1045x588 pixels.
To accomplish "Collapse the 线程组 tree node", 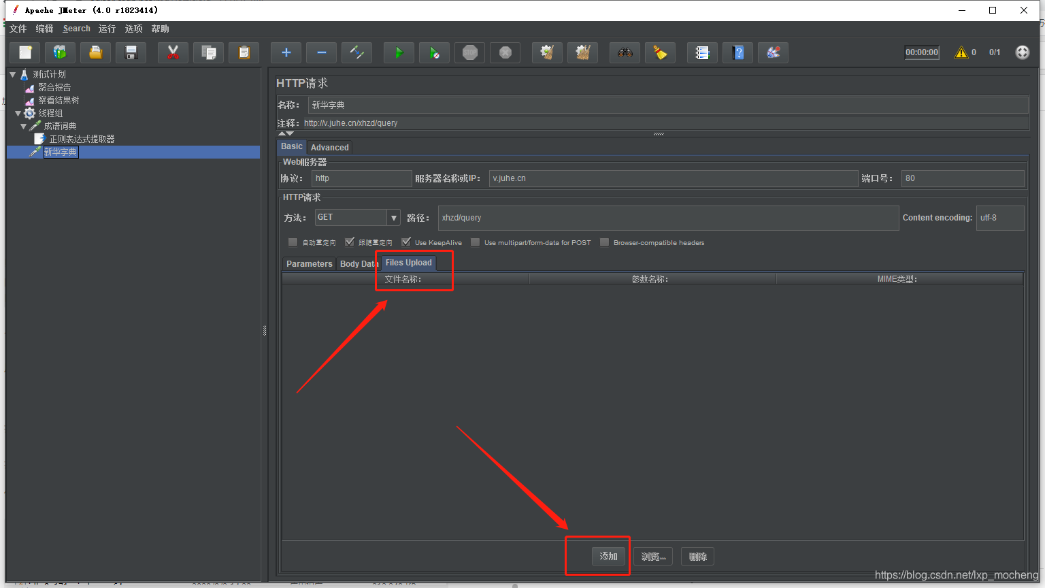I will [18, 113].
